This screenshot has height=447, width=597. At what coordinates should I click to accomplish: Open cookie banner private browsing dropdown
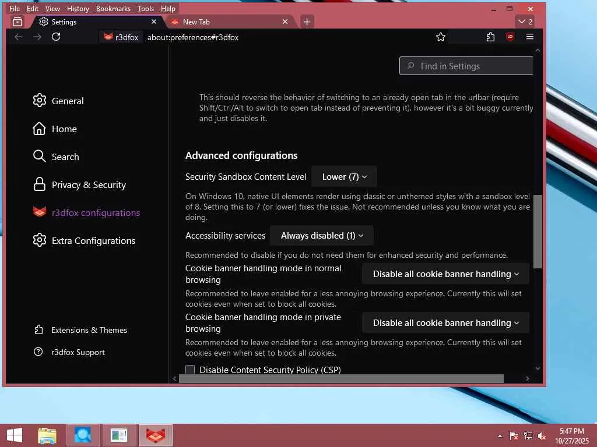click(x=446, y=322)
